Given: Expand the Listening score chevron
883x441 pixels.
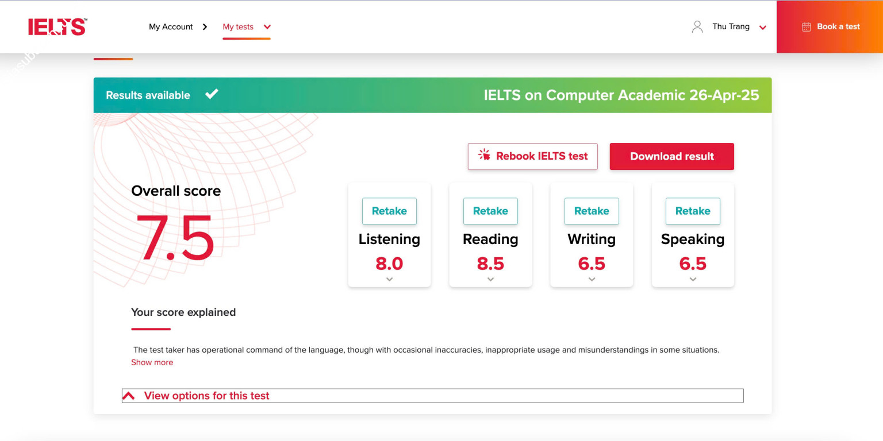Looking at the screenshot, I should click(x=389, y=279).
